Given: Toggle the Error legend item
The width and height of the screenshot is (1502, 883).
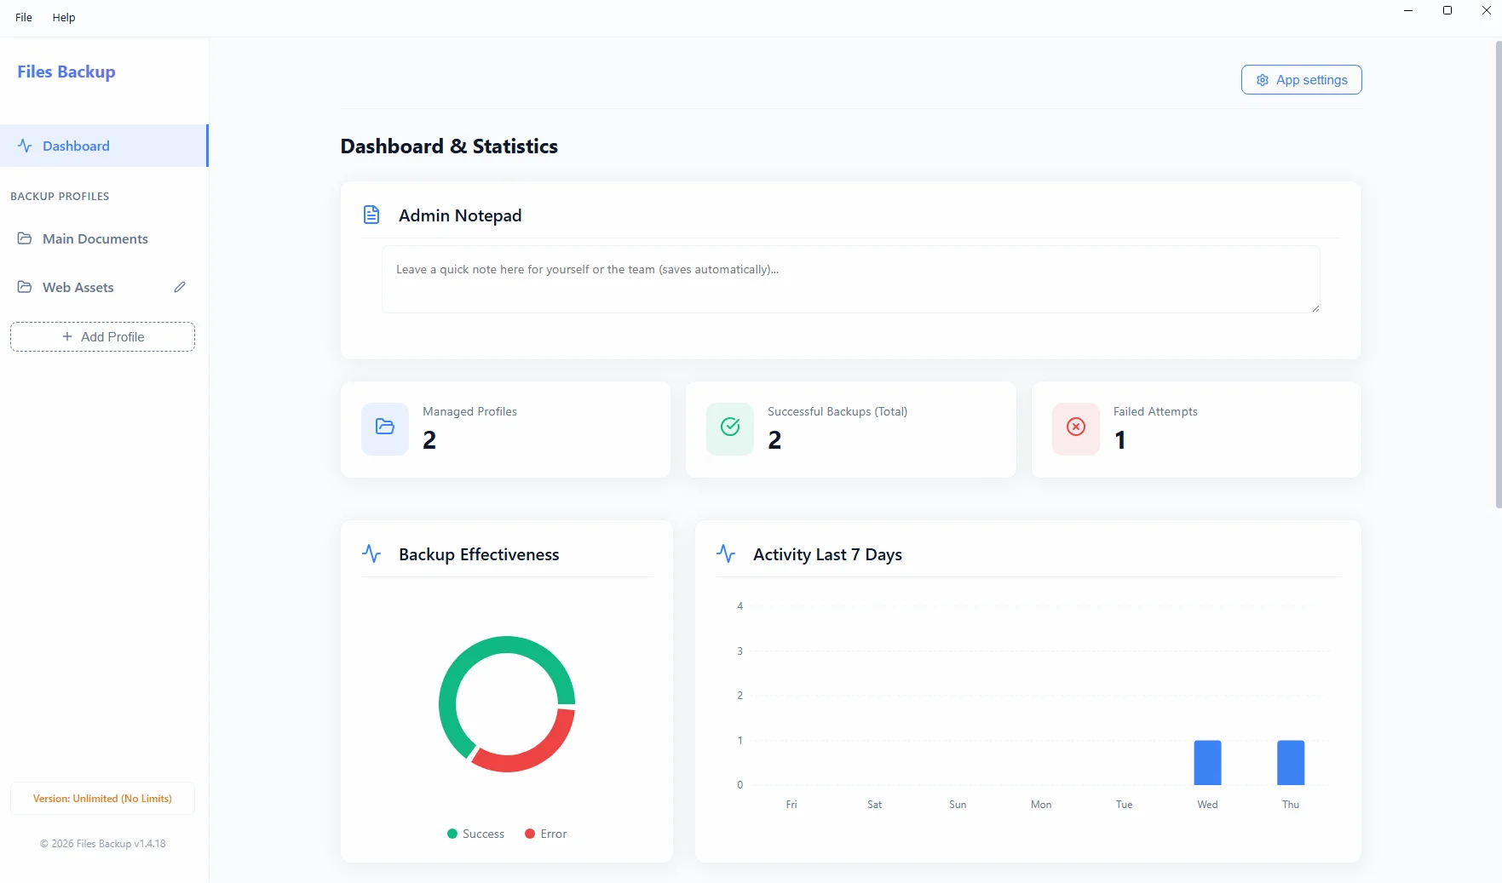Looking at the screenshot, I should pyautogui.click(x=545, y=834).
